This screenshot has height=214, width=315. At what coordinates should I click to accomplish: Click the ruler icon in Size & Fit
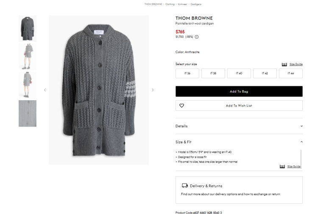tap(282, 167)
